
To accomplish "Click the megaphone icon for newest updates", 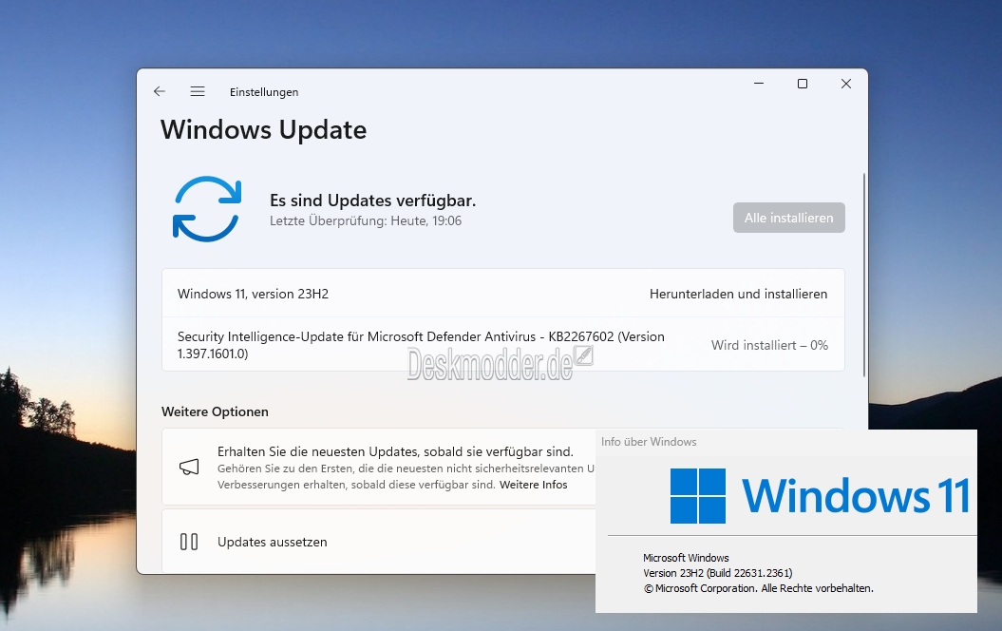I will (189, 468).
